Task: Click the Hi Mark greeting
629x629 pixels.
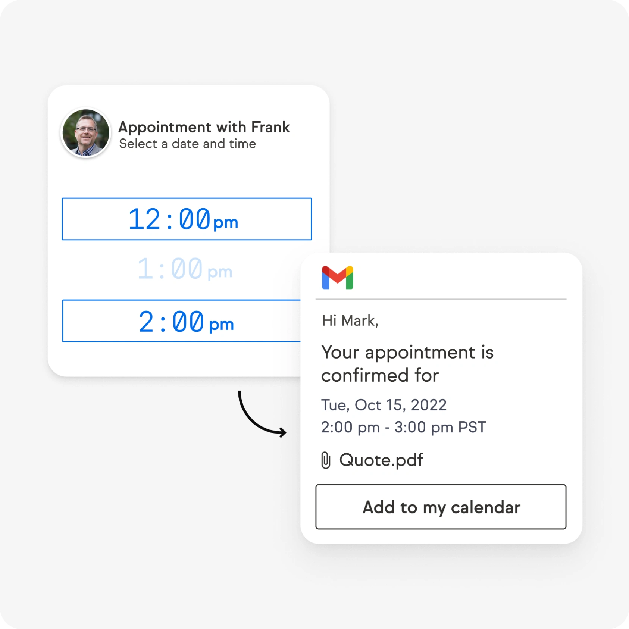Action: pyautogui.click(x=350, y=320)
